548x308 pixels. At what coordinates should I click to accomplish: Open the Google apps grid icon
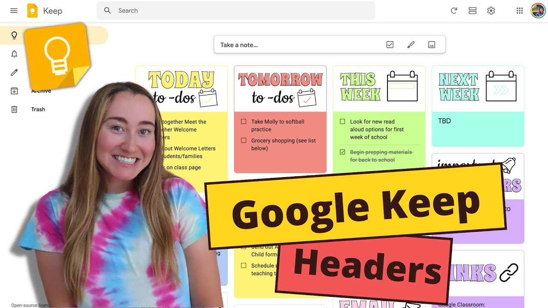(520, 11)
